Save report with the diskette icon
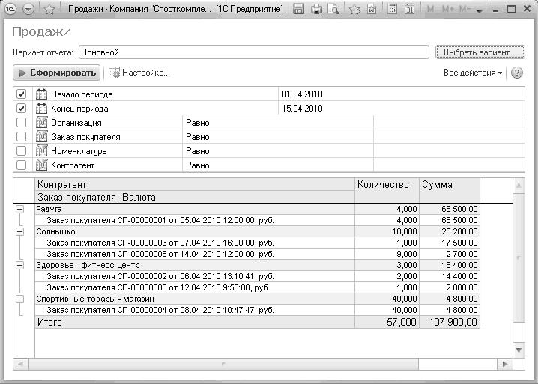This screenshot has height=384, width=538. (x=298, y=9)
